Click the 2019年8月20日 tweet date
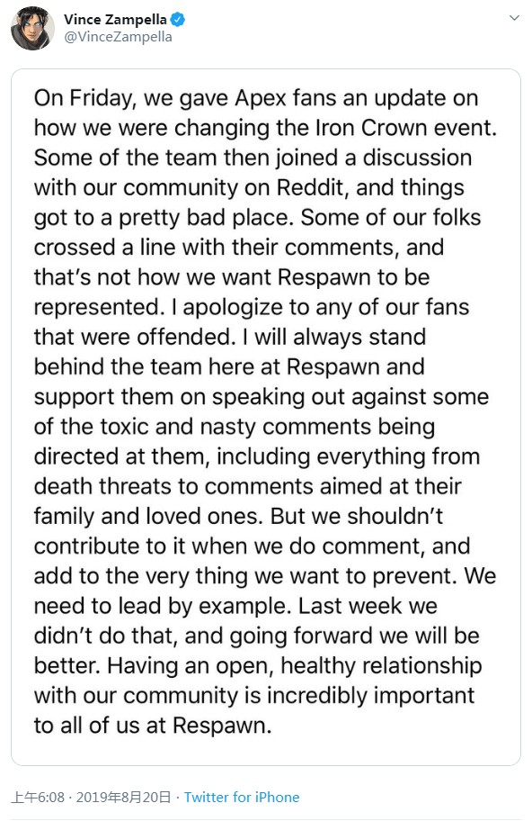 (x=123, y=797)
